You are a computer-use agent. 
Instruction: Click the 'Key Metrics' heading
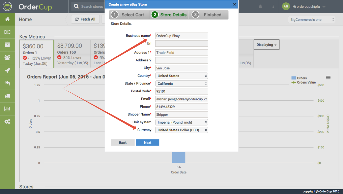32,37
